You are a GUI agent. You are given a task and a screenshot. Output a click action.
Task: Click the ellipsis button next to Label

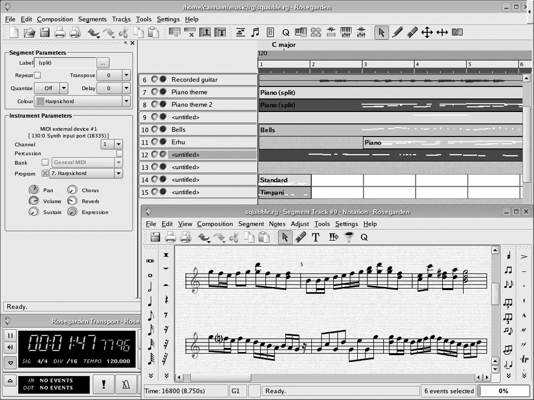click(103, 63)
